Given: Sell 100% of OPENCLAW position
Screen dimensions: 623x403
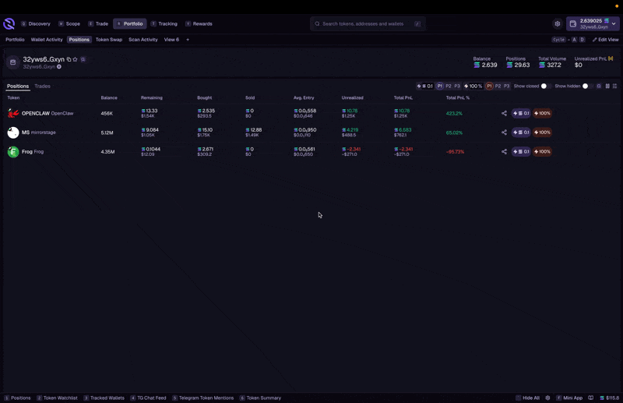Looking at the screenshot, I should point(542,113).
